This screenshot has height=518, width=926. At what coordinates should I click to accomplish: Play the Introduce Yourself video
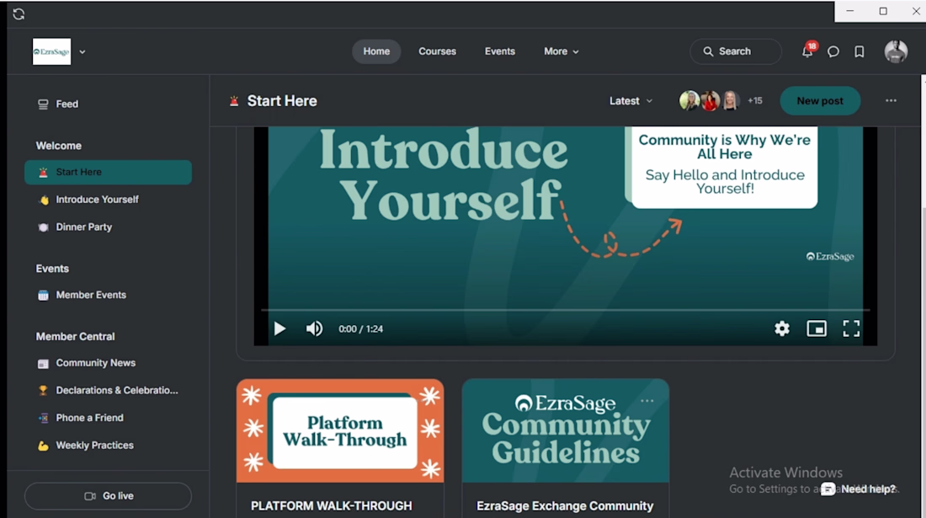280,329
